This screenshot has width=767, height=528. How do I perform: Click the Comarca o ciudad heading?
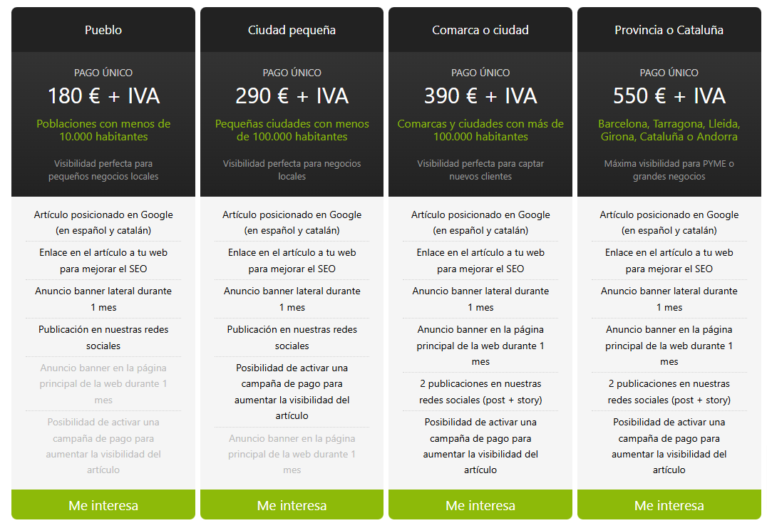[x=480, y=30]
